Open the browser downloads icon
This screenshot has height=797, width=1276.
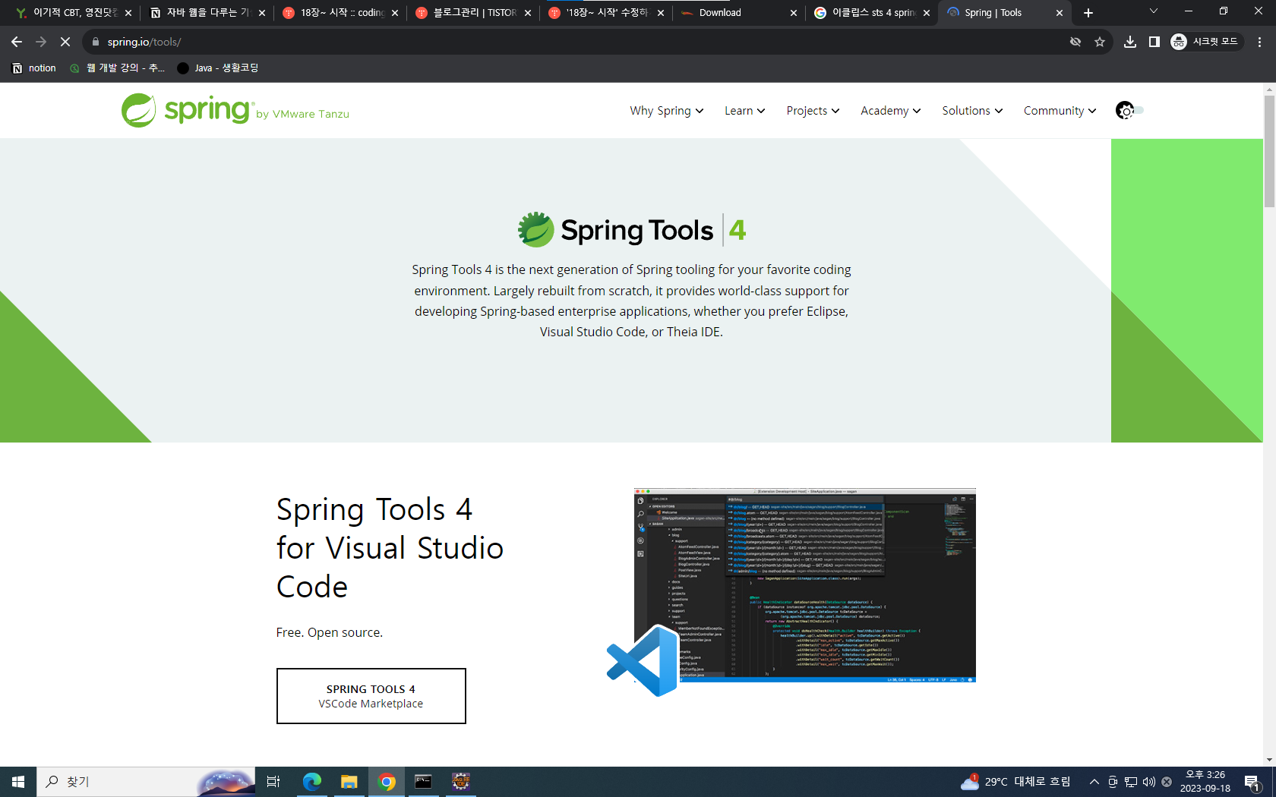(1130, 42)
